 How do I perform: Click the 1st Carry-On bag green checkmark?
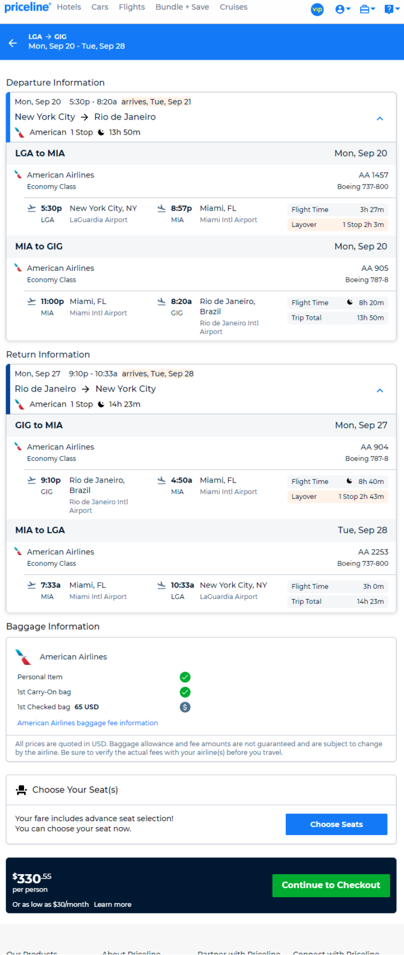pyautogui.click(x=185, y=692)
